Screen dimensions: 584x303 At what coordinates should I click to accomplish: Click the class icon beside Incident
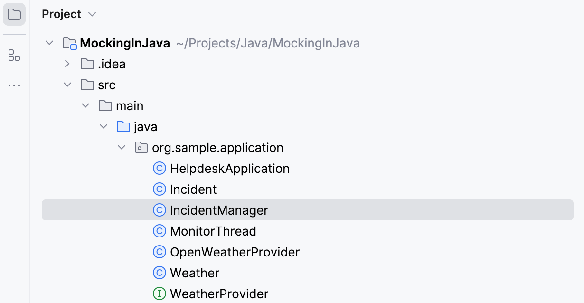(x=160, y=189)
